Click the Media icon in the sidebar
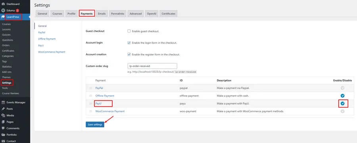The height and width of the screenshot is (143, 357). 3,115
